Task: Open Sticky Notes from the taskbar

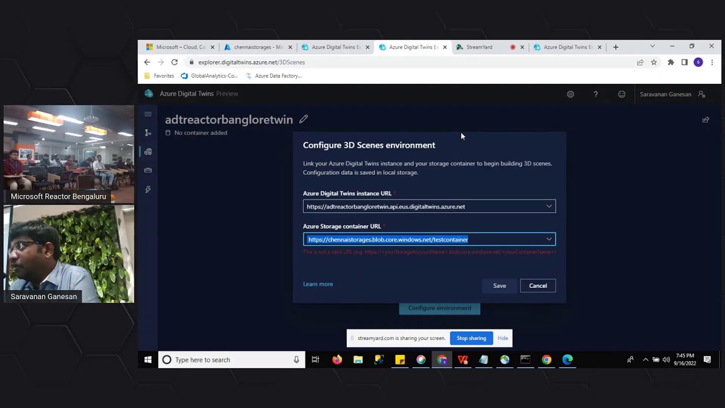Action: (400, 359)
